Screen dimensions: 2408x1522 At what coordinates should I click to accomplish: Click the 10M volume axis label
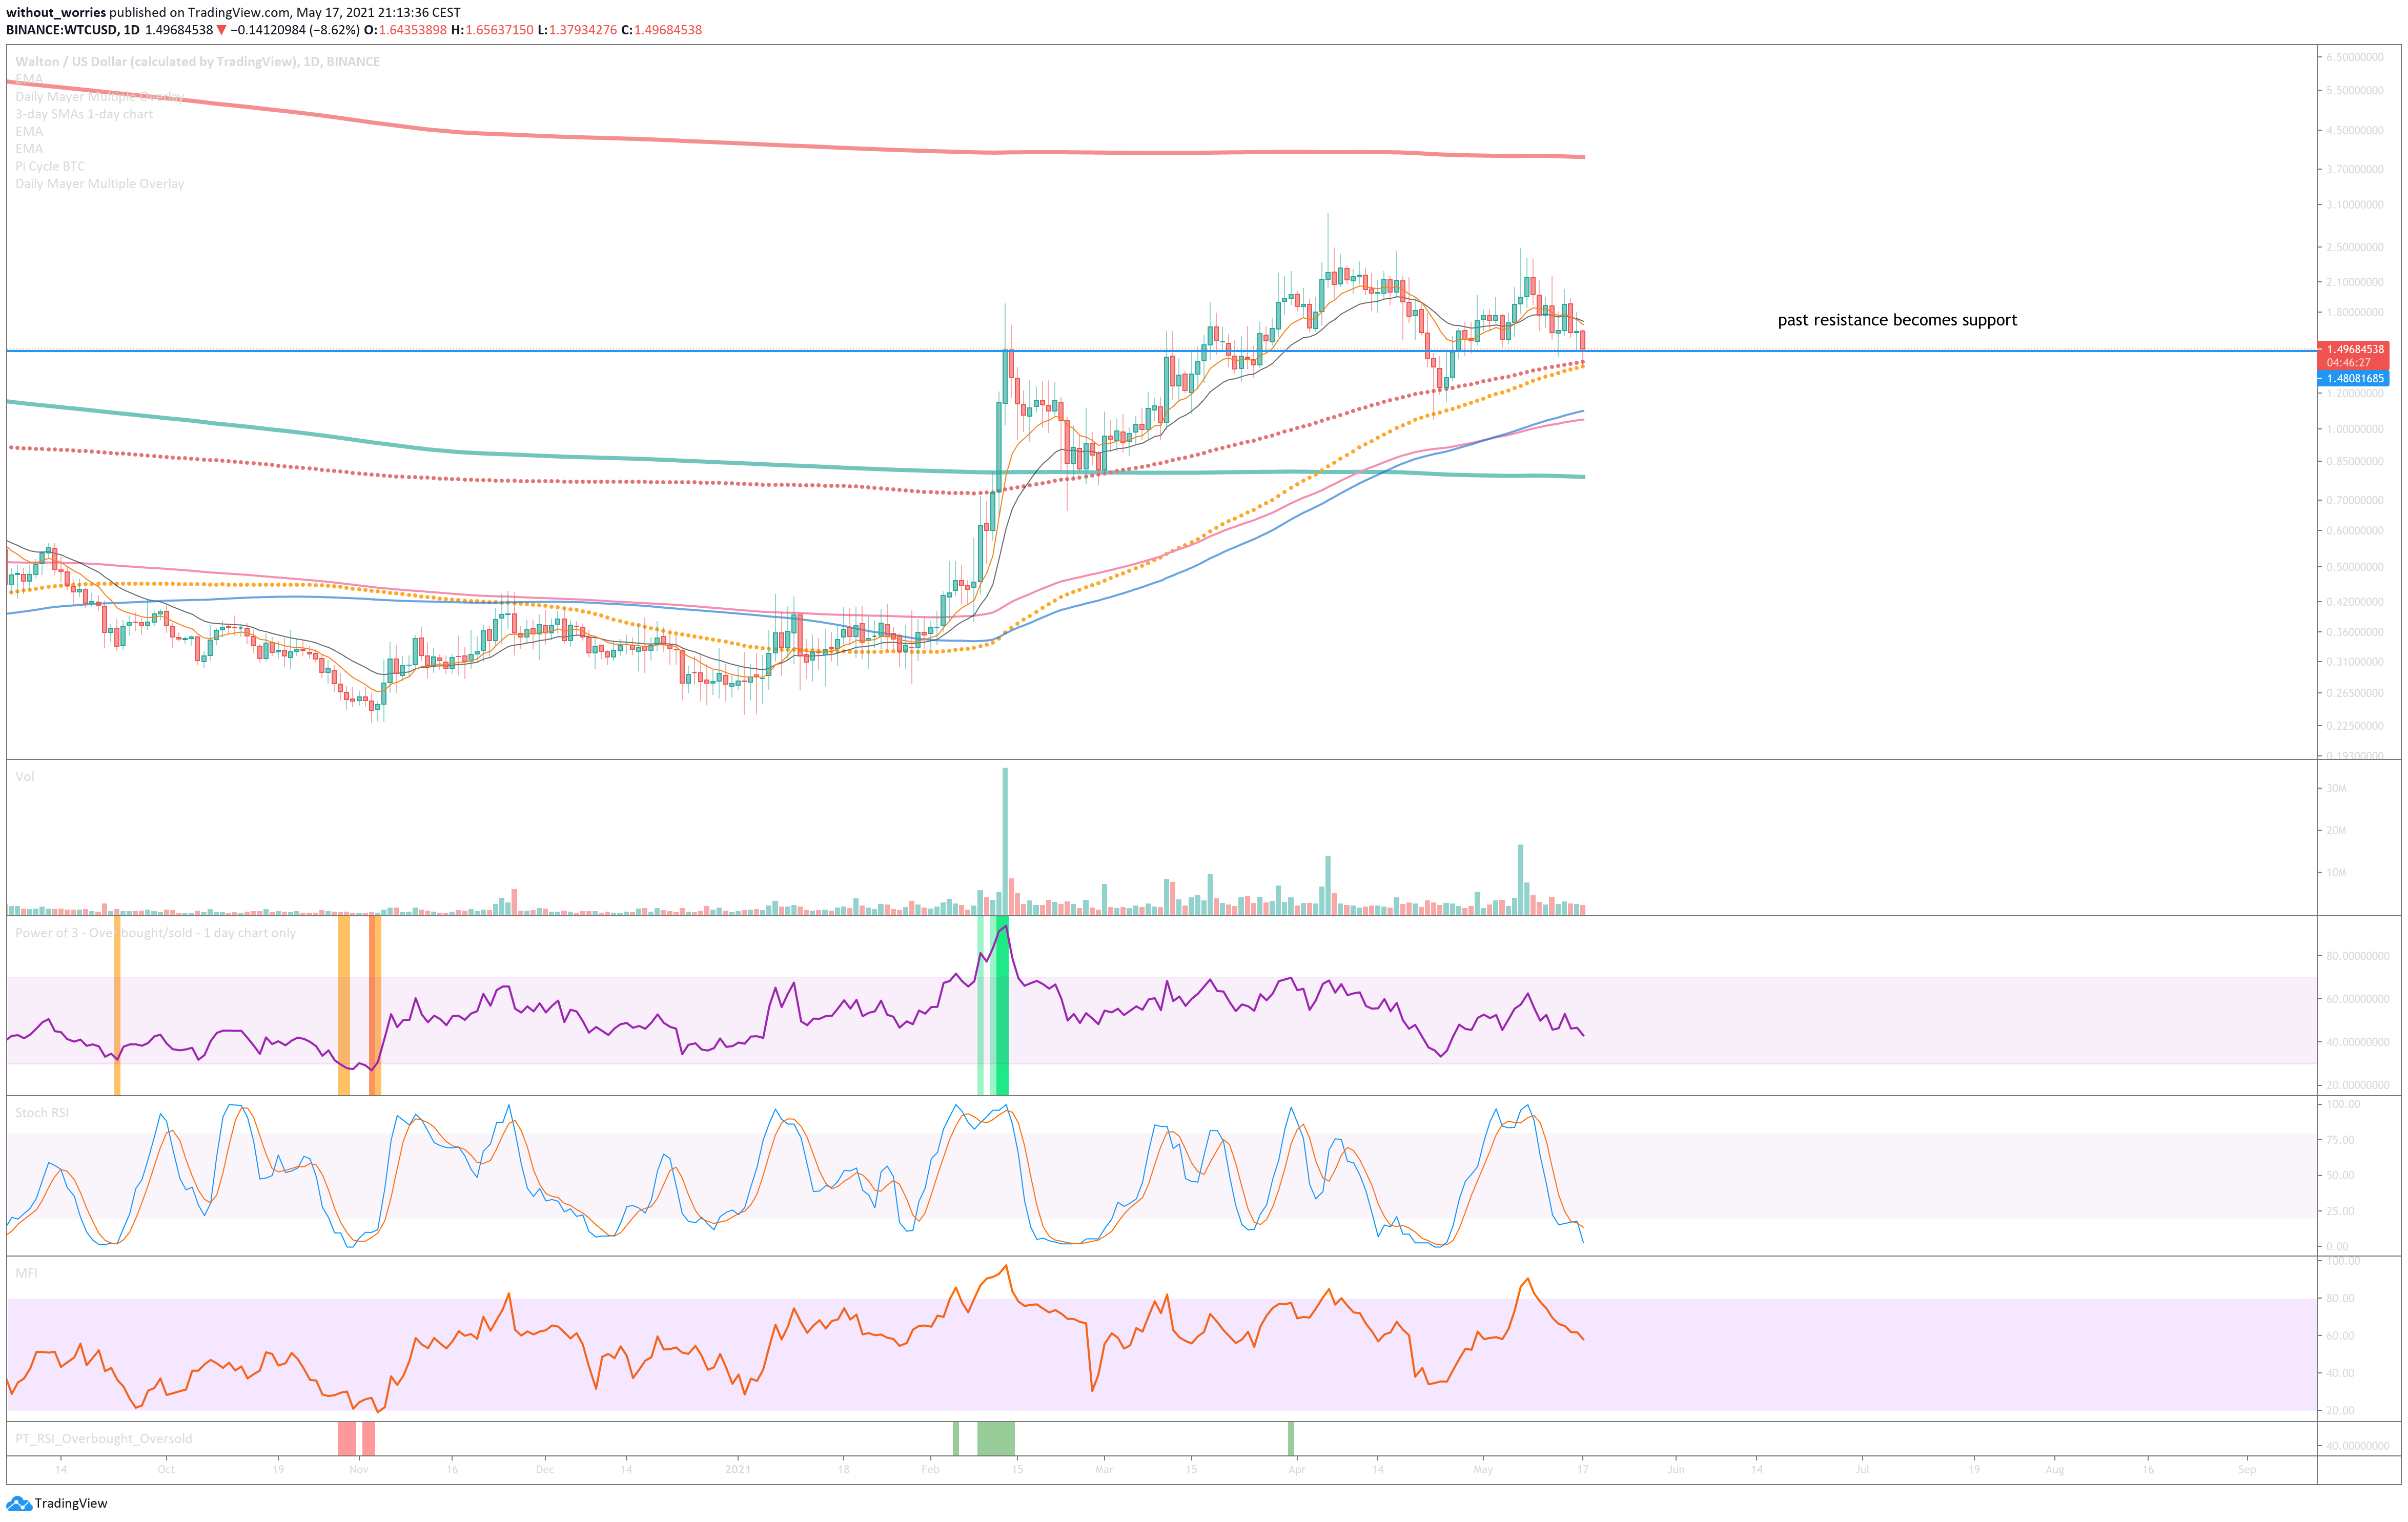(2335, 873)
